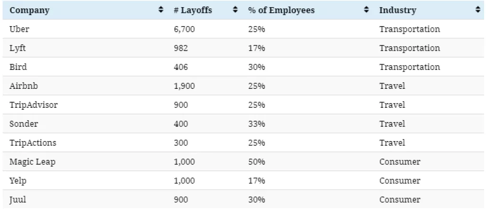This screenshot has width=486, height=209.
Task: Click the Industry column sort arrows
Action: (477, 10)
